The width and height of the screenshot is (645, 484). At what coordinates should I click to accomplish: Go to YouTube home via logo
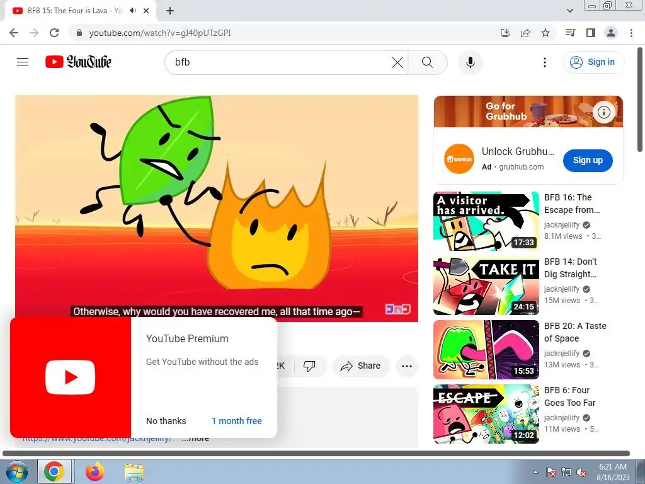pyautogui.click(x=78, y=62)
